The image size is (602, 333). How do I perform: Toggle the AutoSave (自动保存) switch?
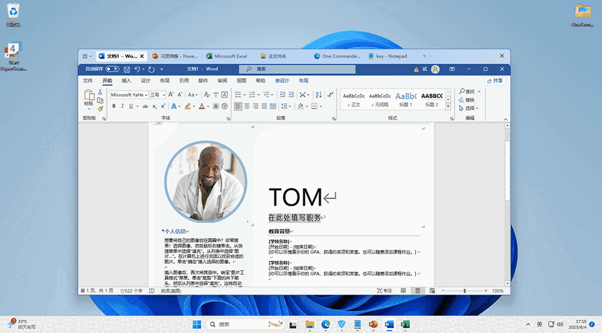pos(111,69)
